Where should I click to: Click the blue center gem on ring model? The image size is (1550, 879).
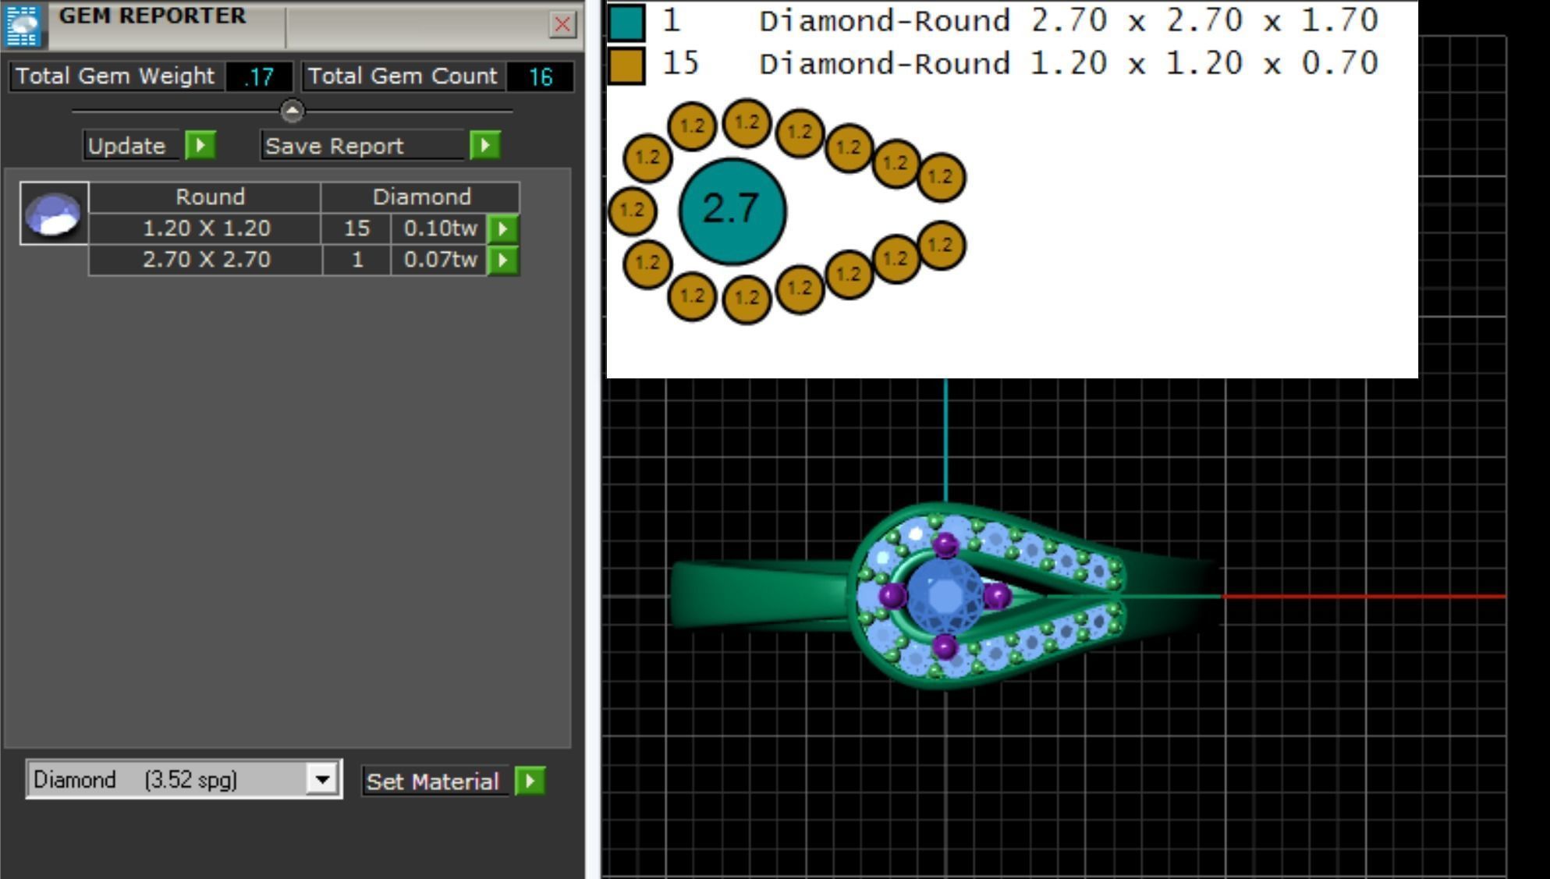point(944,596)
